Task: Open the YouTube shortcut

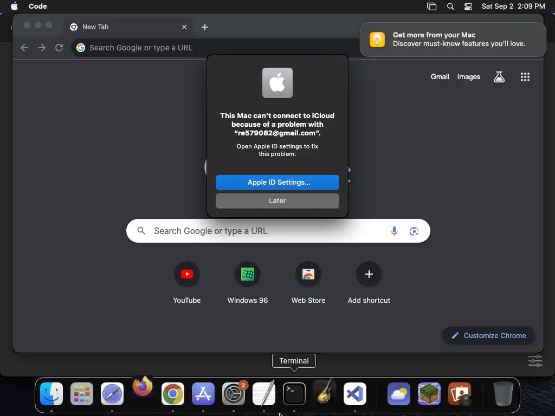Action: click(x=187, y=283)
